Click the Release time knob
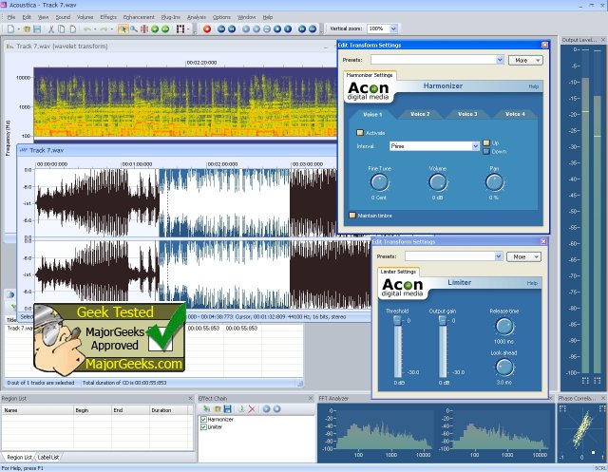The width and height of the screenshot is (608, 472). pyautogui.click(x=504, y=327)
